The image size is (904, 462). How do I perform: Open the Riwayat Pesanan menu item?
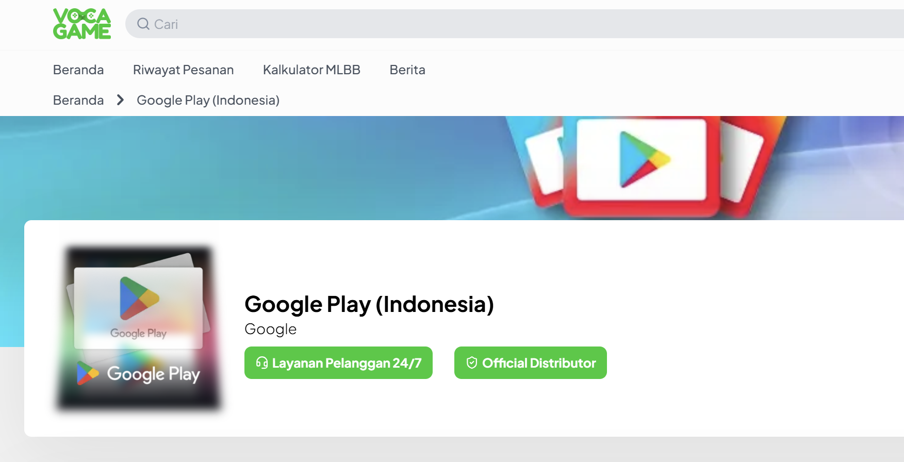click(183, 70)
